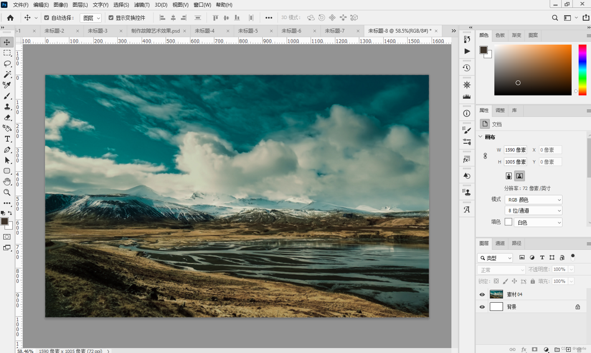Click the canvas width W input field
Screen dimensions: 591x353
point(515,150)
